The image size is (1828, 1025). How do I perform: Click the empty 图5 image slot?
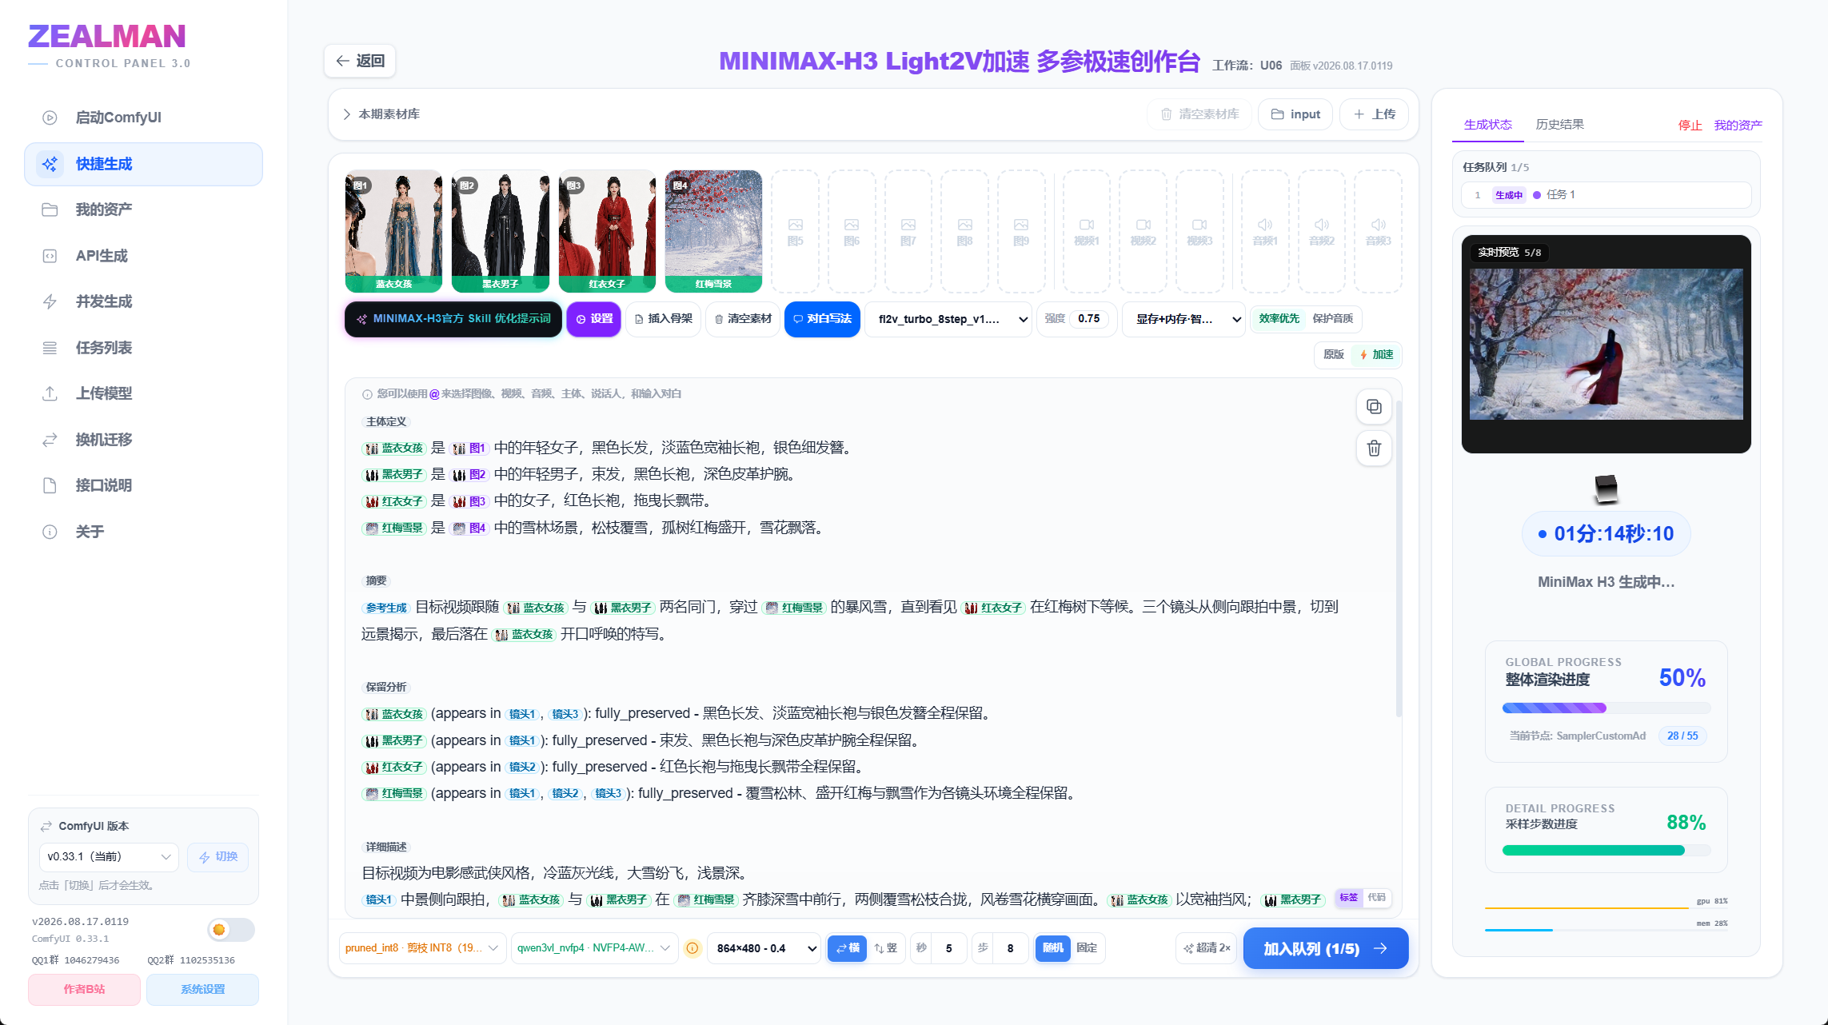click(795, 231)
